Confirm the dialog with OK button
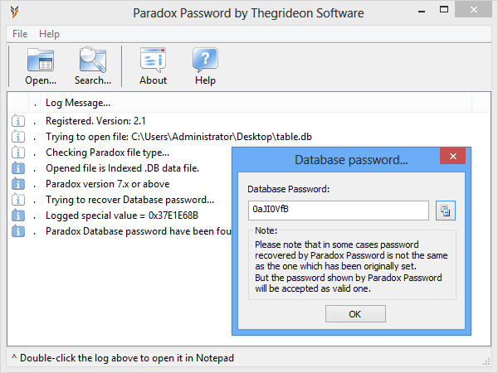498x373 pixels. [x=355, y=314]
